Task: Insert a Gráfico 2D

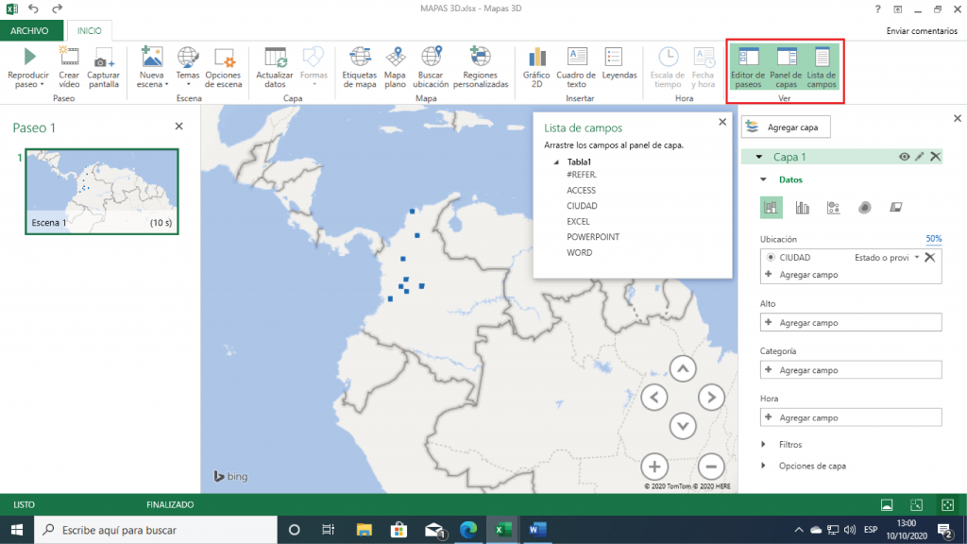Action: 536,68
